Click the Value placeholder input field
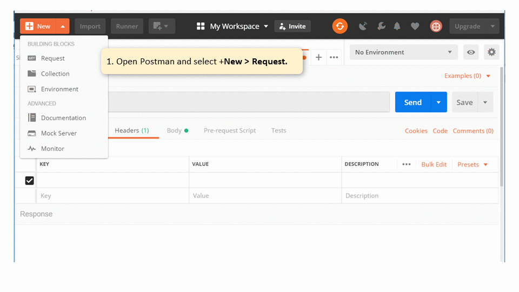 [265, 196]
